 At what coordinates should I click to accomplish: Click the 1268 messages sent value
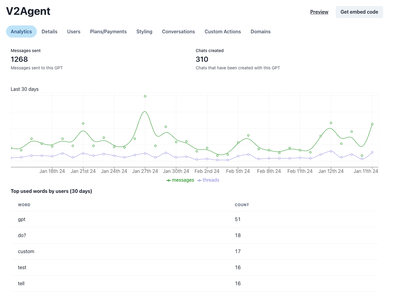point(19,59)
